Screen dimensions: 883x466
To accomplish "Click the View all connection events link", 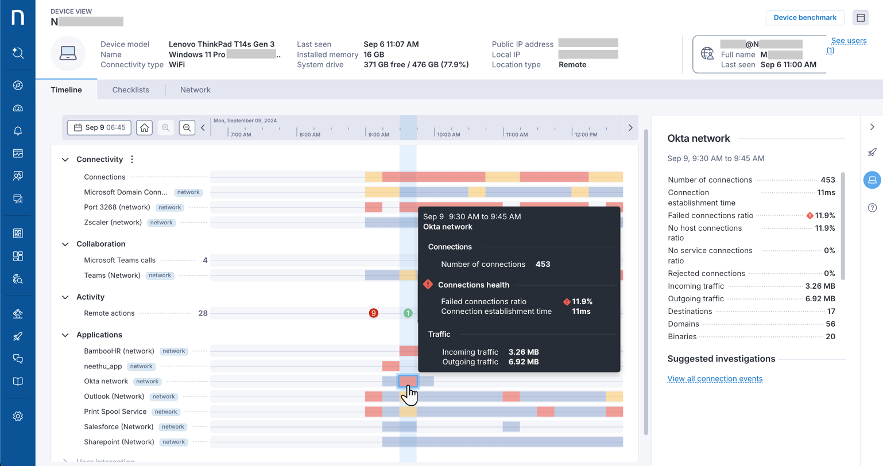I will coord(715,379).
